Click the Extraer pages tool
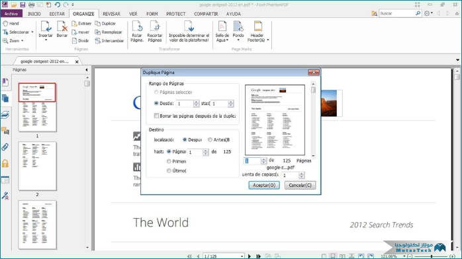This screenshot has height=259, width=462. 81,23
